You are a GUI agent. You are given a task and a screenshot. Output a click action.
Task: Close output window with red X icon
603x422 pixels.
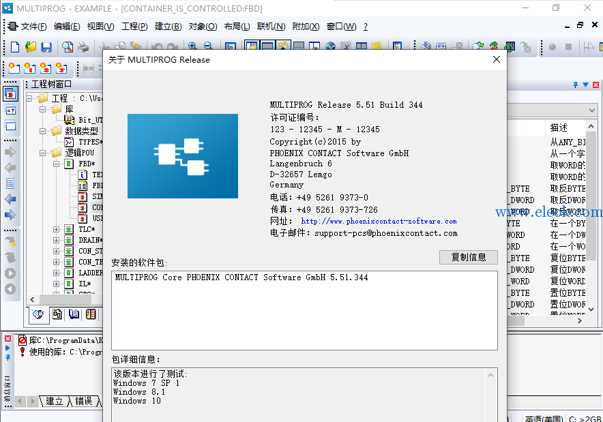[8, 339]
